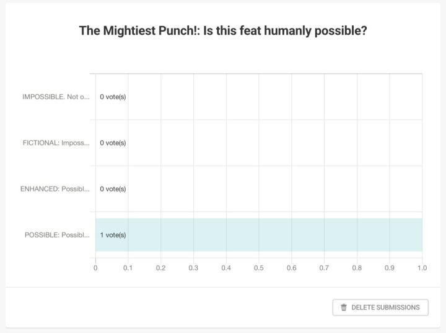This screenshot has height=333, width=446.
Task: Click the POSSIBLE option label
Action: pyautogui.click(x=57, y=235)
